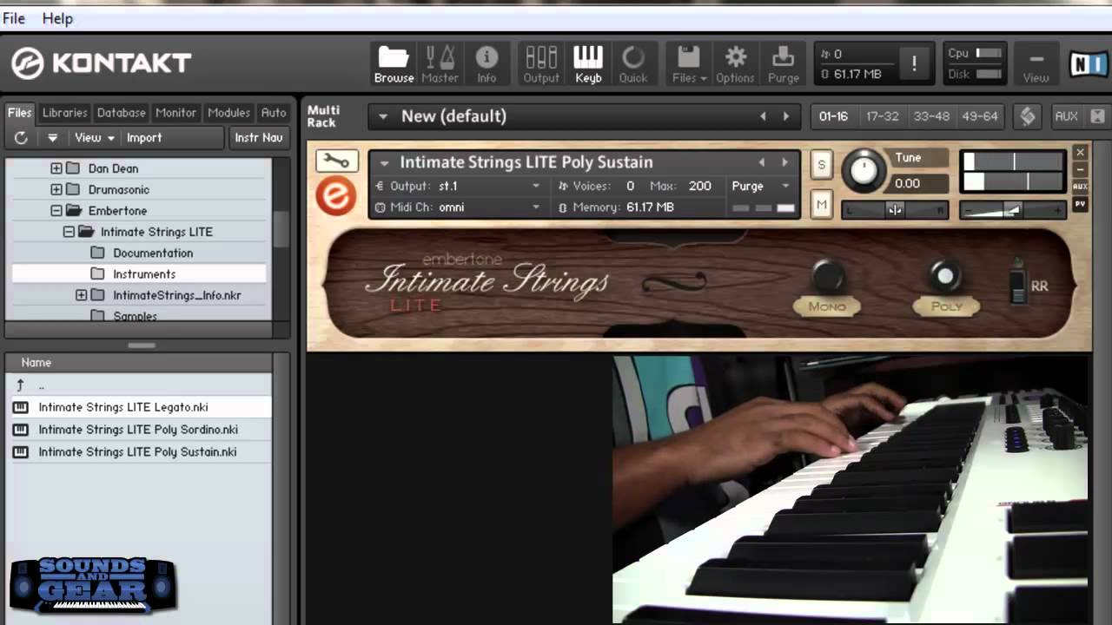Viewport: 1112px width, 625px height.
Task: Collapse Intimate Strings LITE folder
Action: [x=69, y=232]
